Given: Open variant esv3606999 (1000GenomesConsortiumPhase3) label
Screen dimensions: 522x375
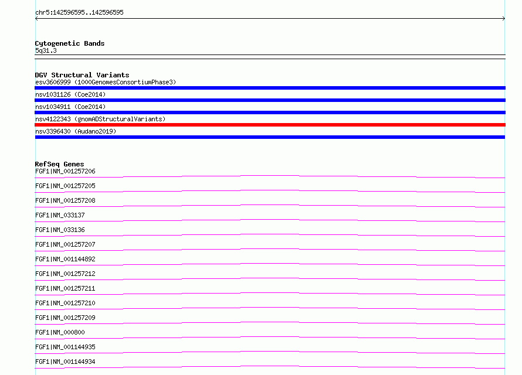Looking at the screenshot, I should click(x=106, y=82).
